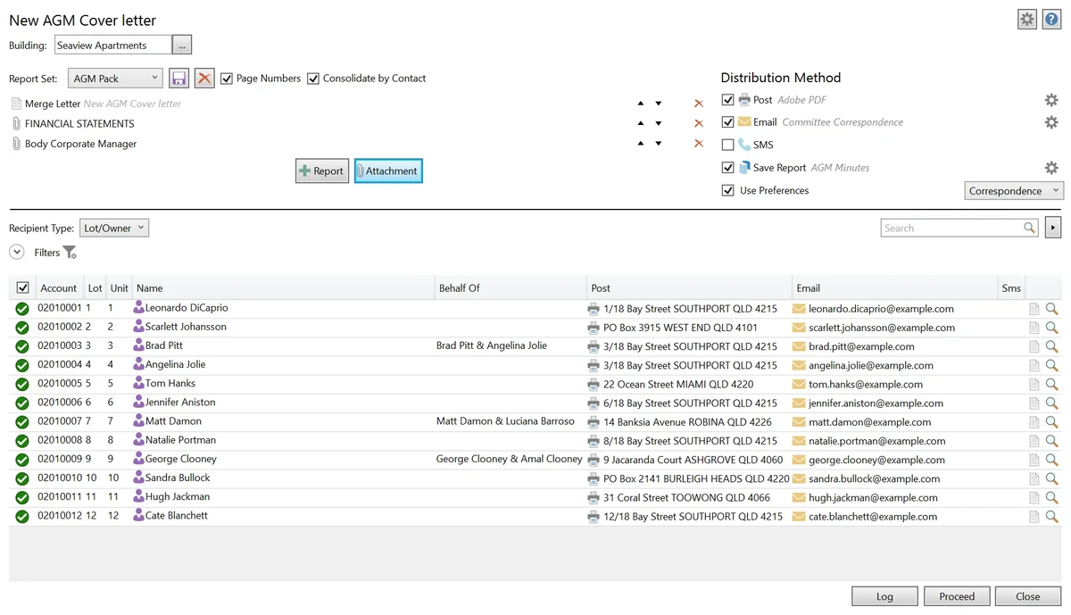This screenshot has width=1071, height=615.
Task: Click the Close button at the bottom
Action: pyautogui.click(x=1028, y=596)
